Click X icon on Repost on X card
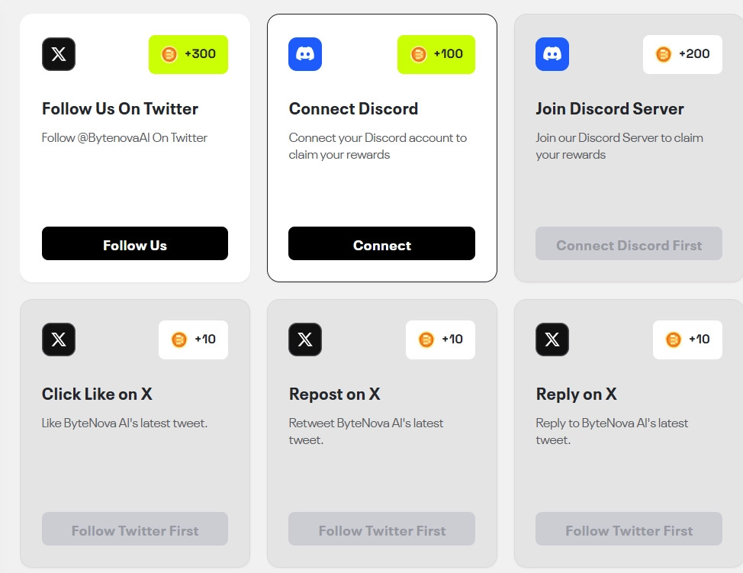The image size is (743, 573). [305, 340]
